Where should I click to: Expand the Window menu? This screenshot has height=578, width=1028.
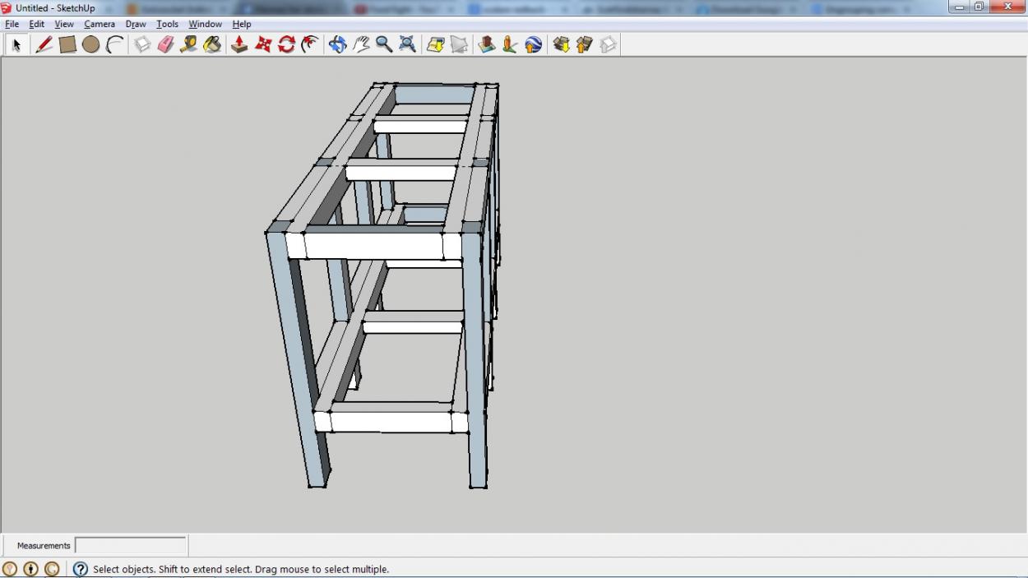click(x=205, y=25)
